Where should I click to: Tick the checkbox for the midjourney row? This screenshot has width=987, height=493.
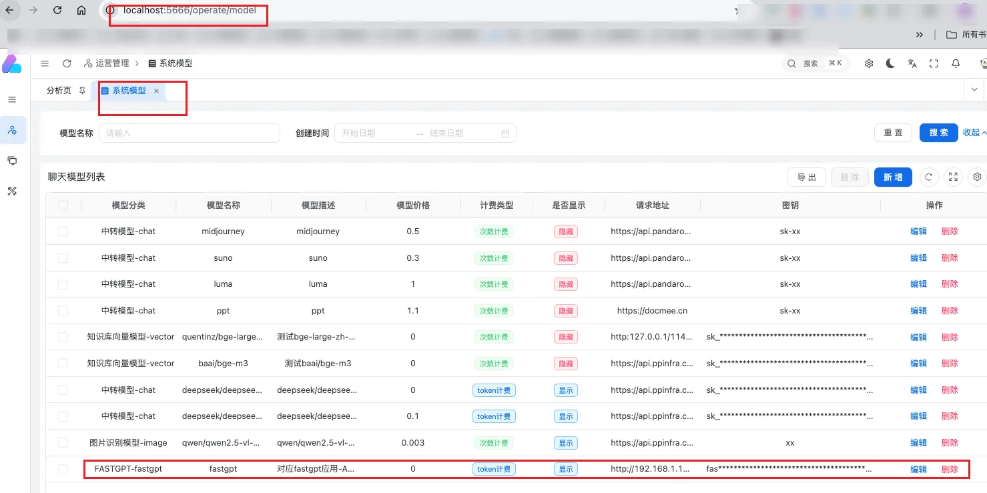pos(63,231)
